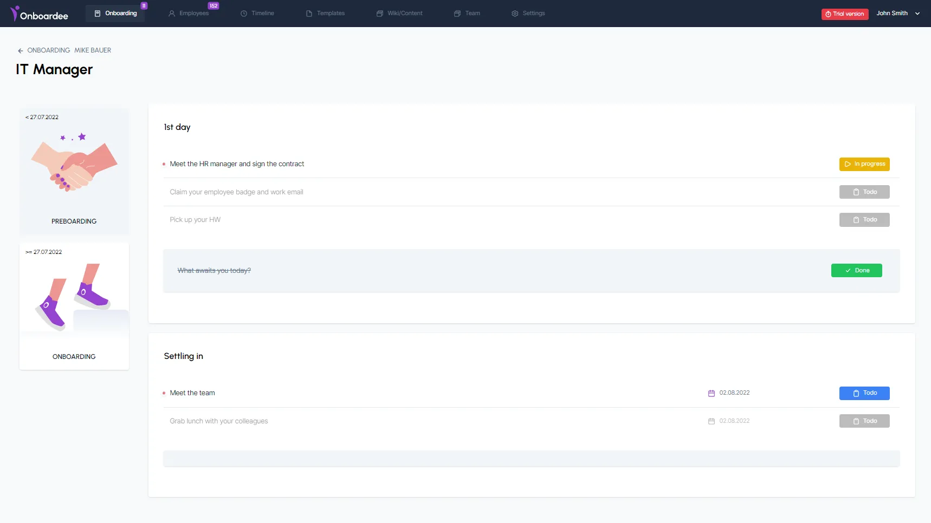Click John Smith account name
931x523 pixels.
tap(892, 14)
